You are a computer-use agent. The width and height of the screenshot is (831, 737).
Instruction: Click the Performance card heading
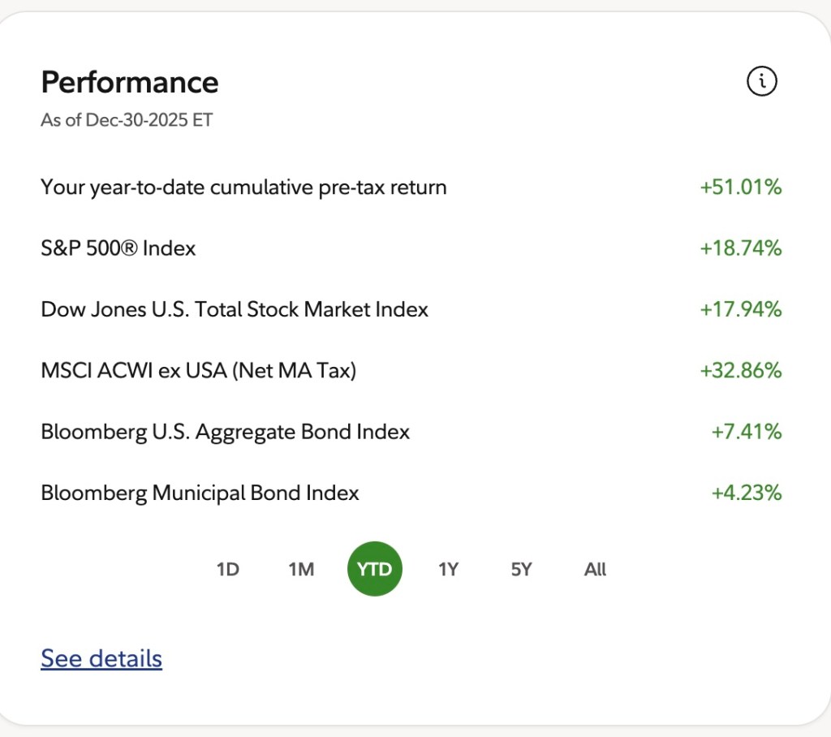tap(130, 82)
